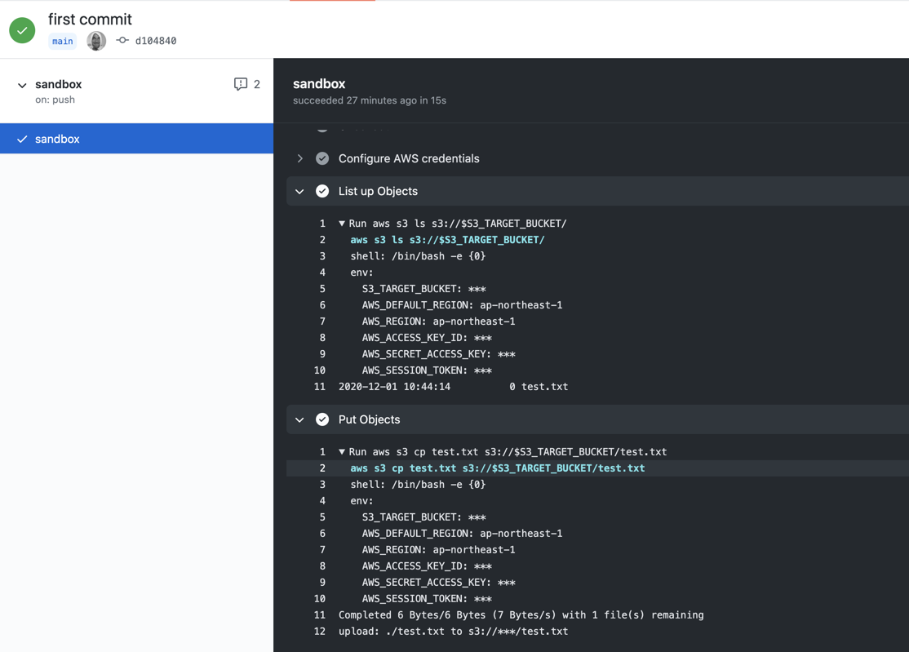Click 'succeeded 27 minutes ago in 15s' text

(370, 100)
